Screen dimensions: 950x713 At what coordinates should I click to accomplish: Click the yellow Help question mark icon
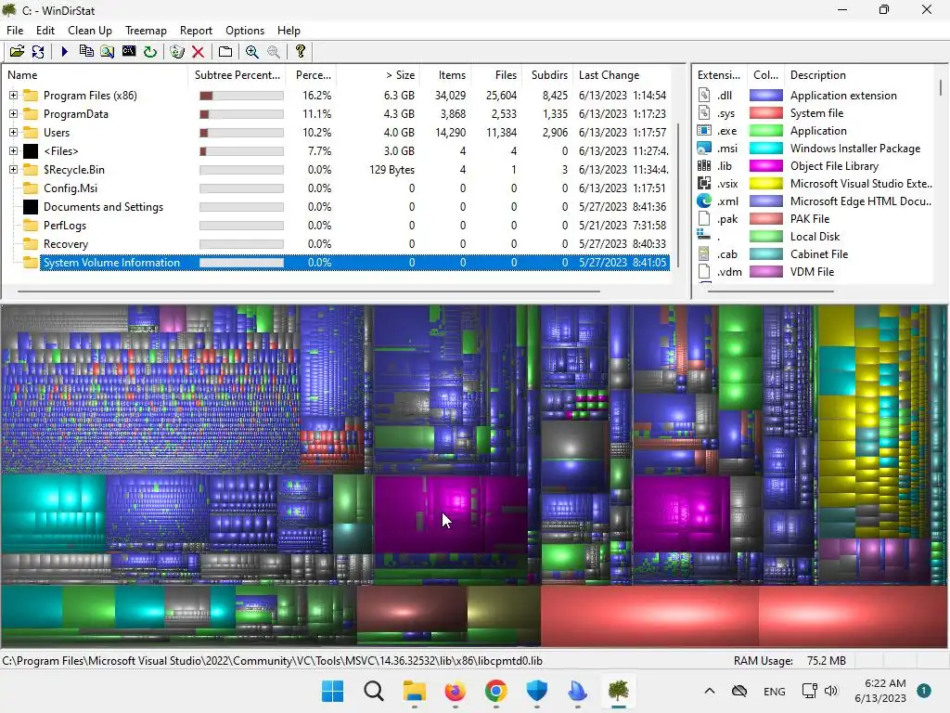tap(300, 52)
